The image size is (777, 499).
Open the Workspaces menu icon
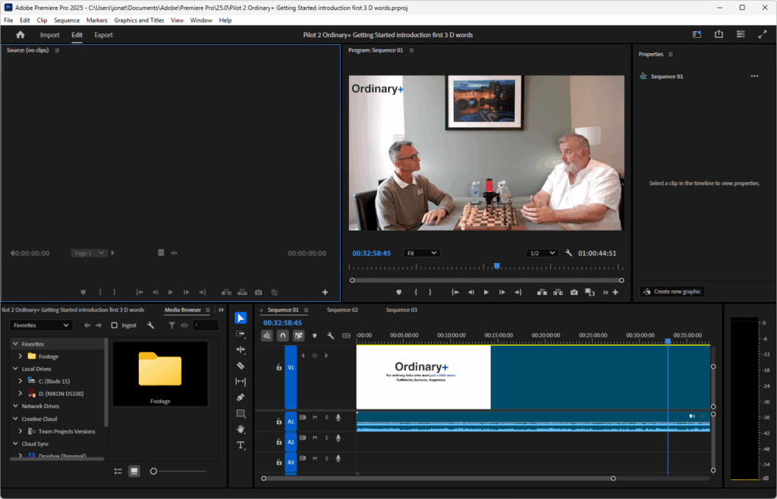pyautogui.click(x=741, y=34)
